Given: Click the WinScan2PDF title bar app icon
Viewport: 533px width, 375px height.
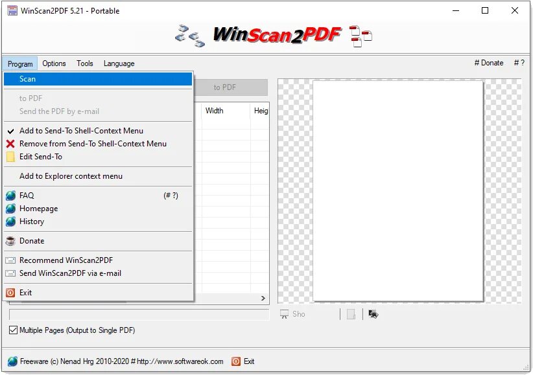Looking at the screenshot, I should point(12,10).
